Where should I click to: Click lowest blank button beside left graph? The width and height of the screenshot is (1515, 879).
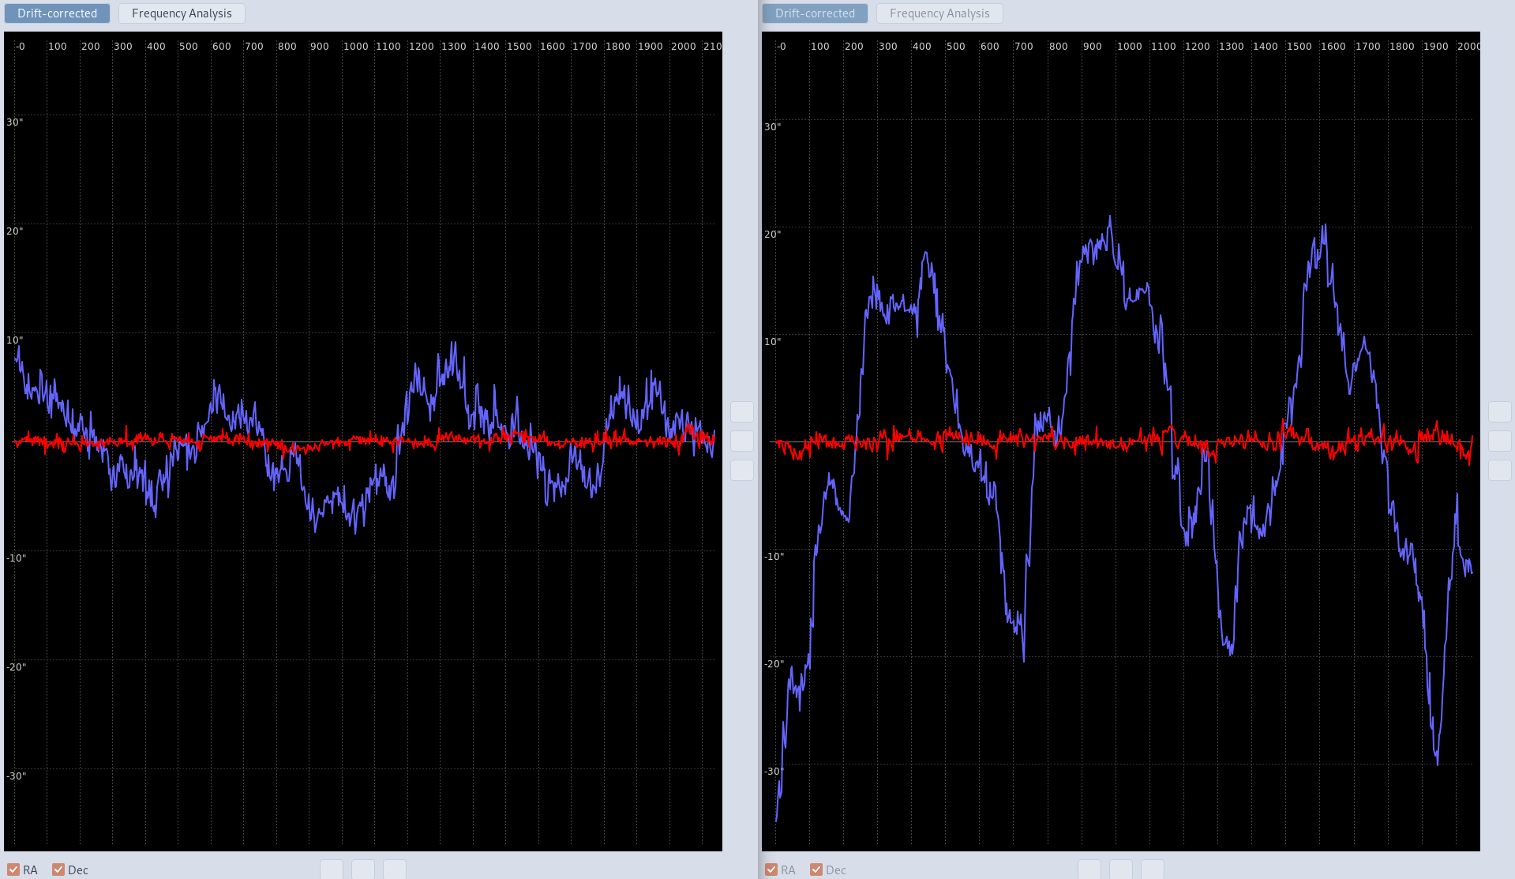742,470
